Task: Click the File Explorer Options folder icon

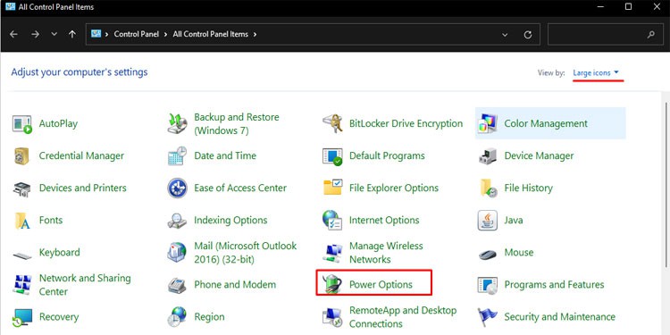Action: [x=333, y=188]
